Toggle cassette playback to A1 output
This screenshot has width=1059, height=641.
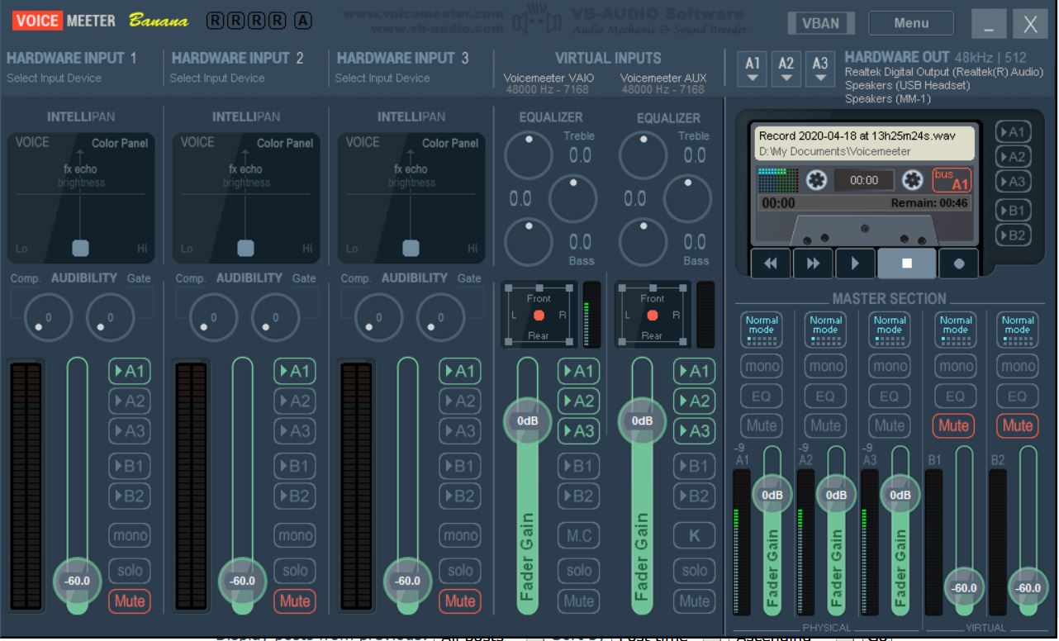(1013, 132)
